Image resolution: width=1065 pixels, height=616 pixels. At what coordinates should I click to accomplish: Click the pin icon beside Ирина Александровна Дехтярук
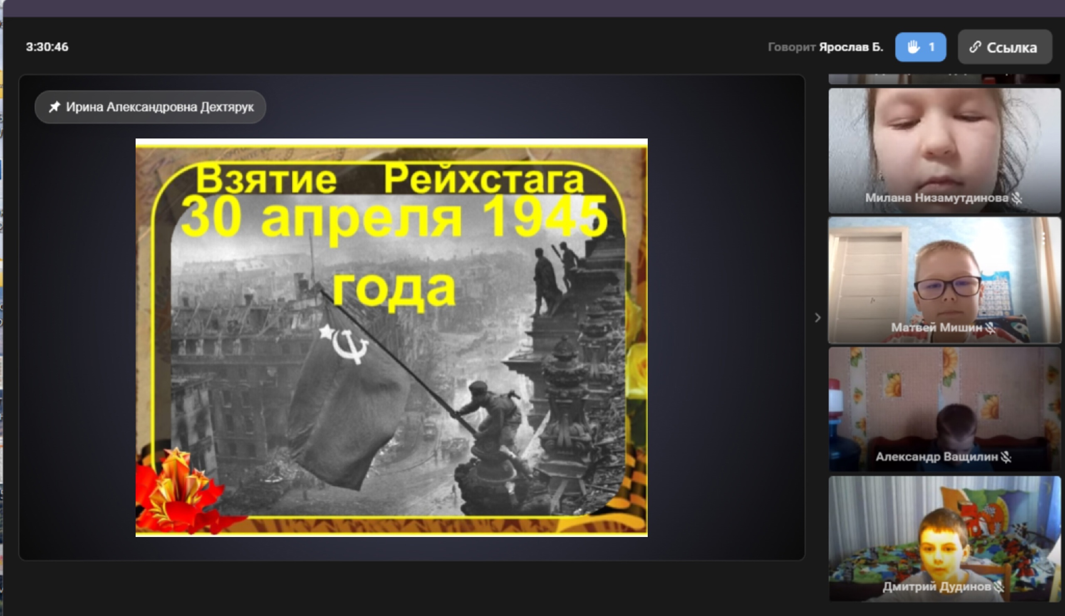click(x=54, y=107)
